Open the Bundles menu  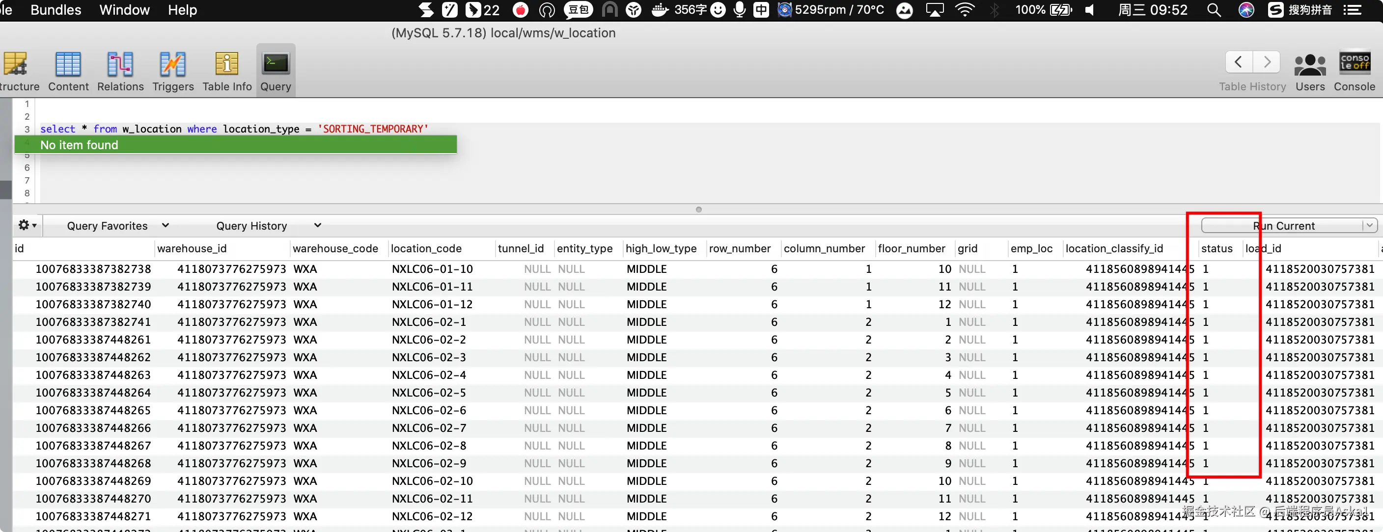coord(56,10)
